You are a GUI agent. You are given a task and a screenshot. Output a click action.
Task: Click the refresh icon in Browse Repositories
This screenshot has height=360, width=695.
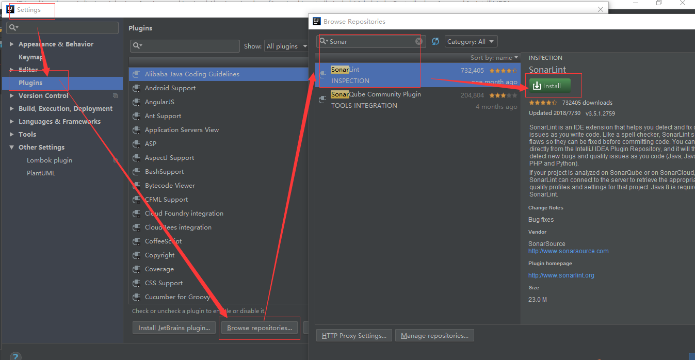435,41
